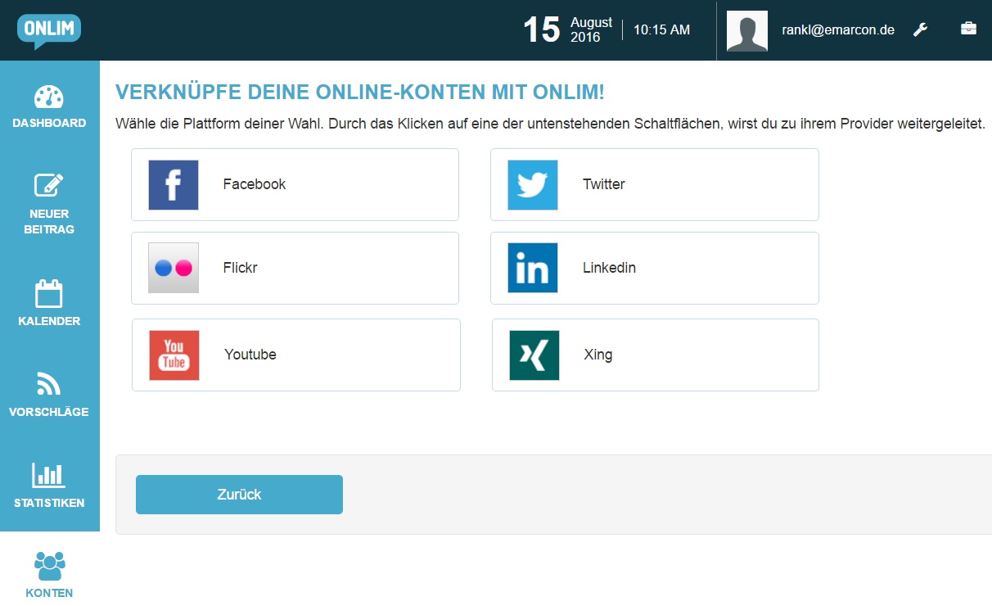The width and height of the screenshot is (992, 606).
Task: Open VORSCHLÄGE menu label
Action: point(49,412)
